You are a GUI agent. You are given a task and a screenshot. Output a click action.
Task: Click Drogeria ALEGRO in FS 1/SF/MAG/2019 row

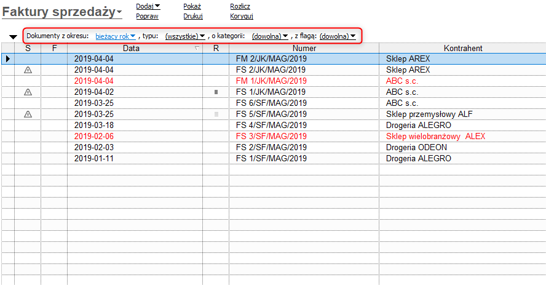tap(418, 159)
